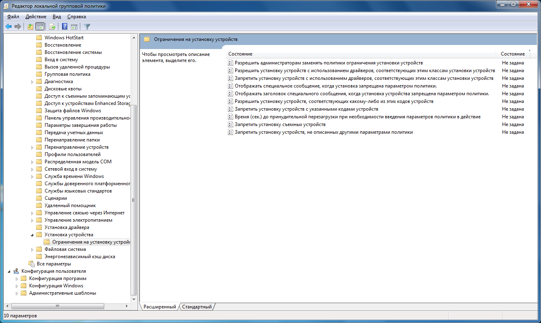Select policy 'Разрешить установку устройств с использованием драйверов'

[365, 71]
